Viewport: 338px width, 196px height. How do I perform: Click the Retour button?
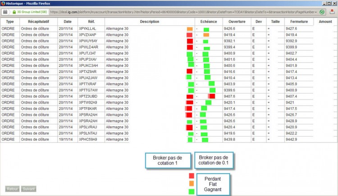12,189
